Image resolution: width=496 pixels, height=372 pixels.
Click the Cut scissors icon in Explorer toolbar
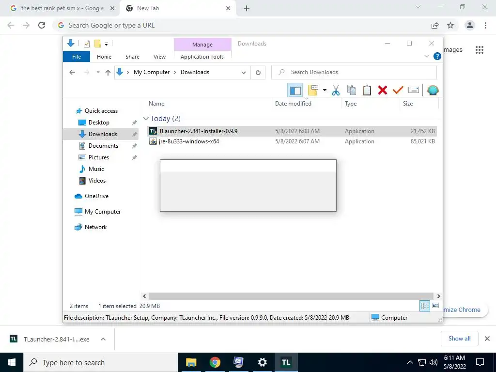tap(336, 91)
